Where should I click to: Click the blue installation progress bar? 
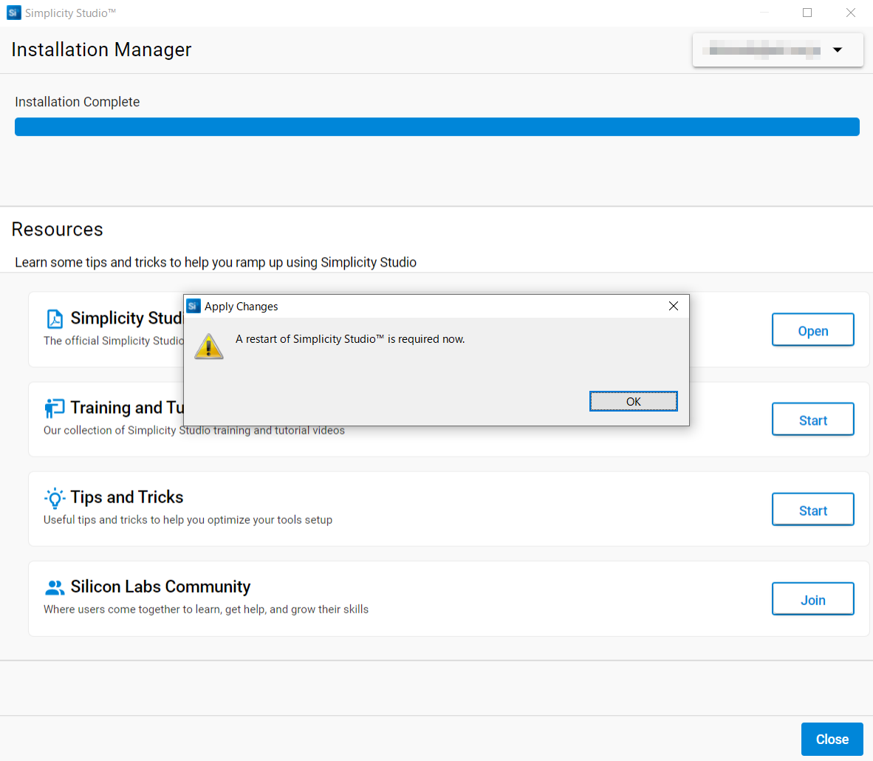437,126
